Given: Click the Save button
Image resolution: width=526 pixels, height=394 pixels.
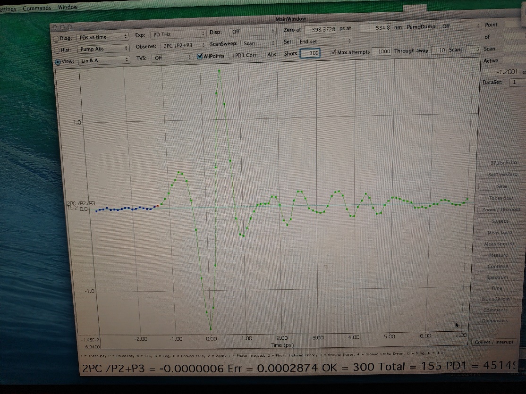Looking at the screenshot, I should 502,186.
